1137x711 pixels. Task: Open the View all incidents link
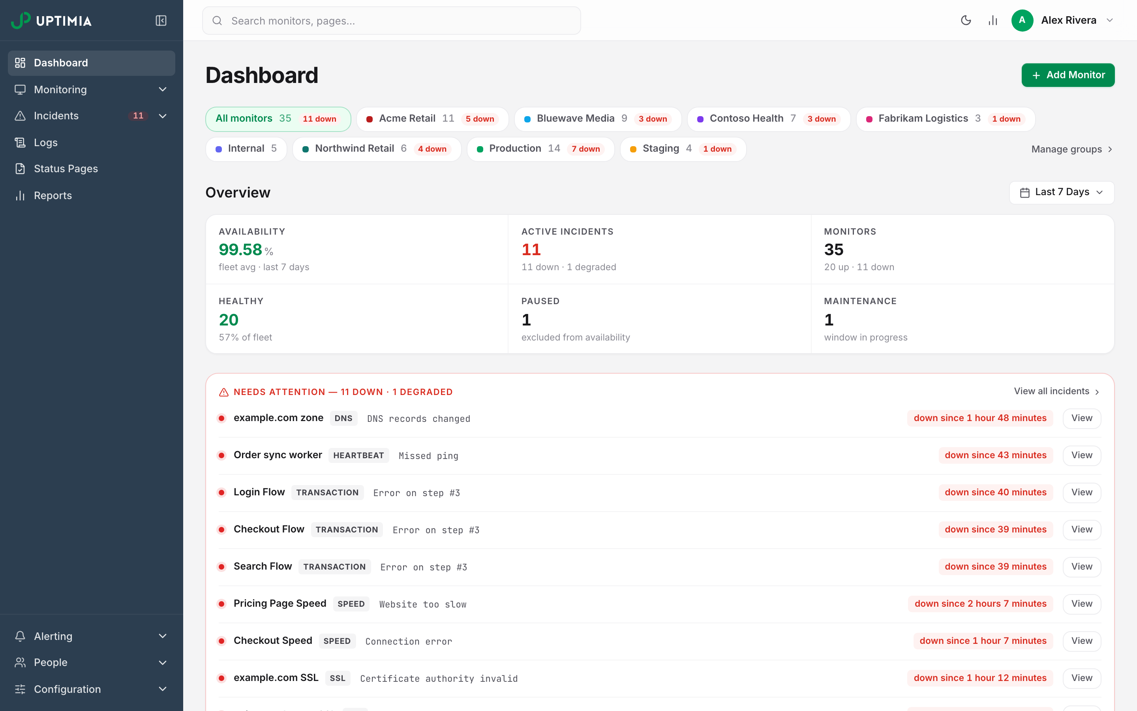click(1056, 391)
